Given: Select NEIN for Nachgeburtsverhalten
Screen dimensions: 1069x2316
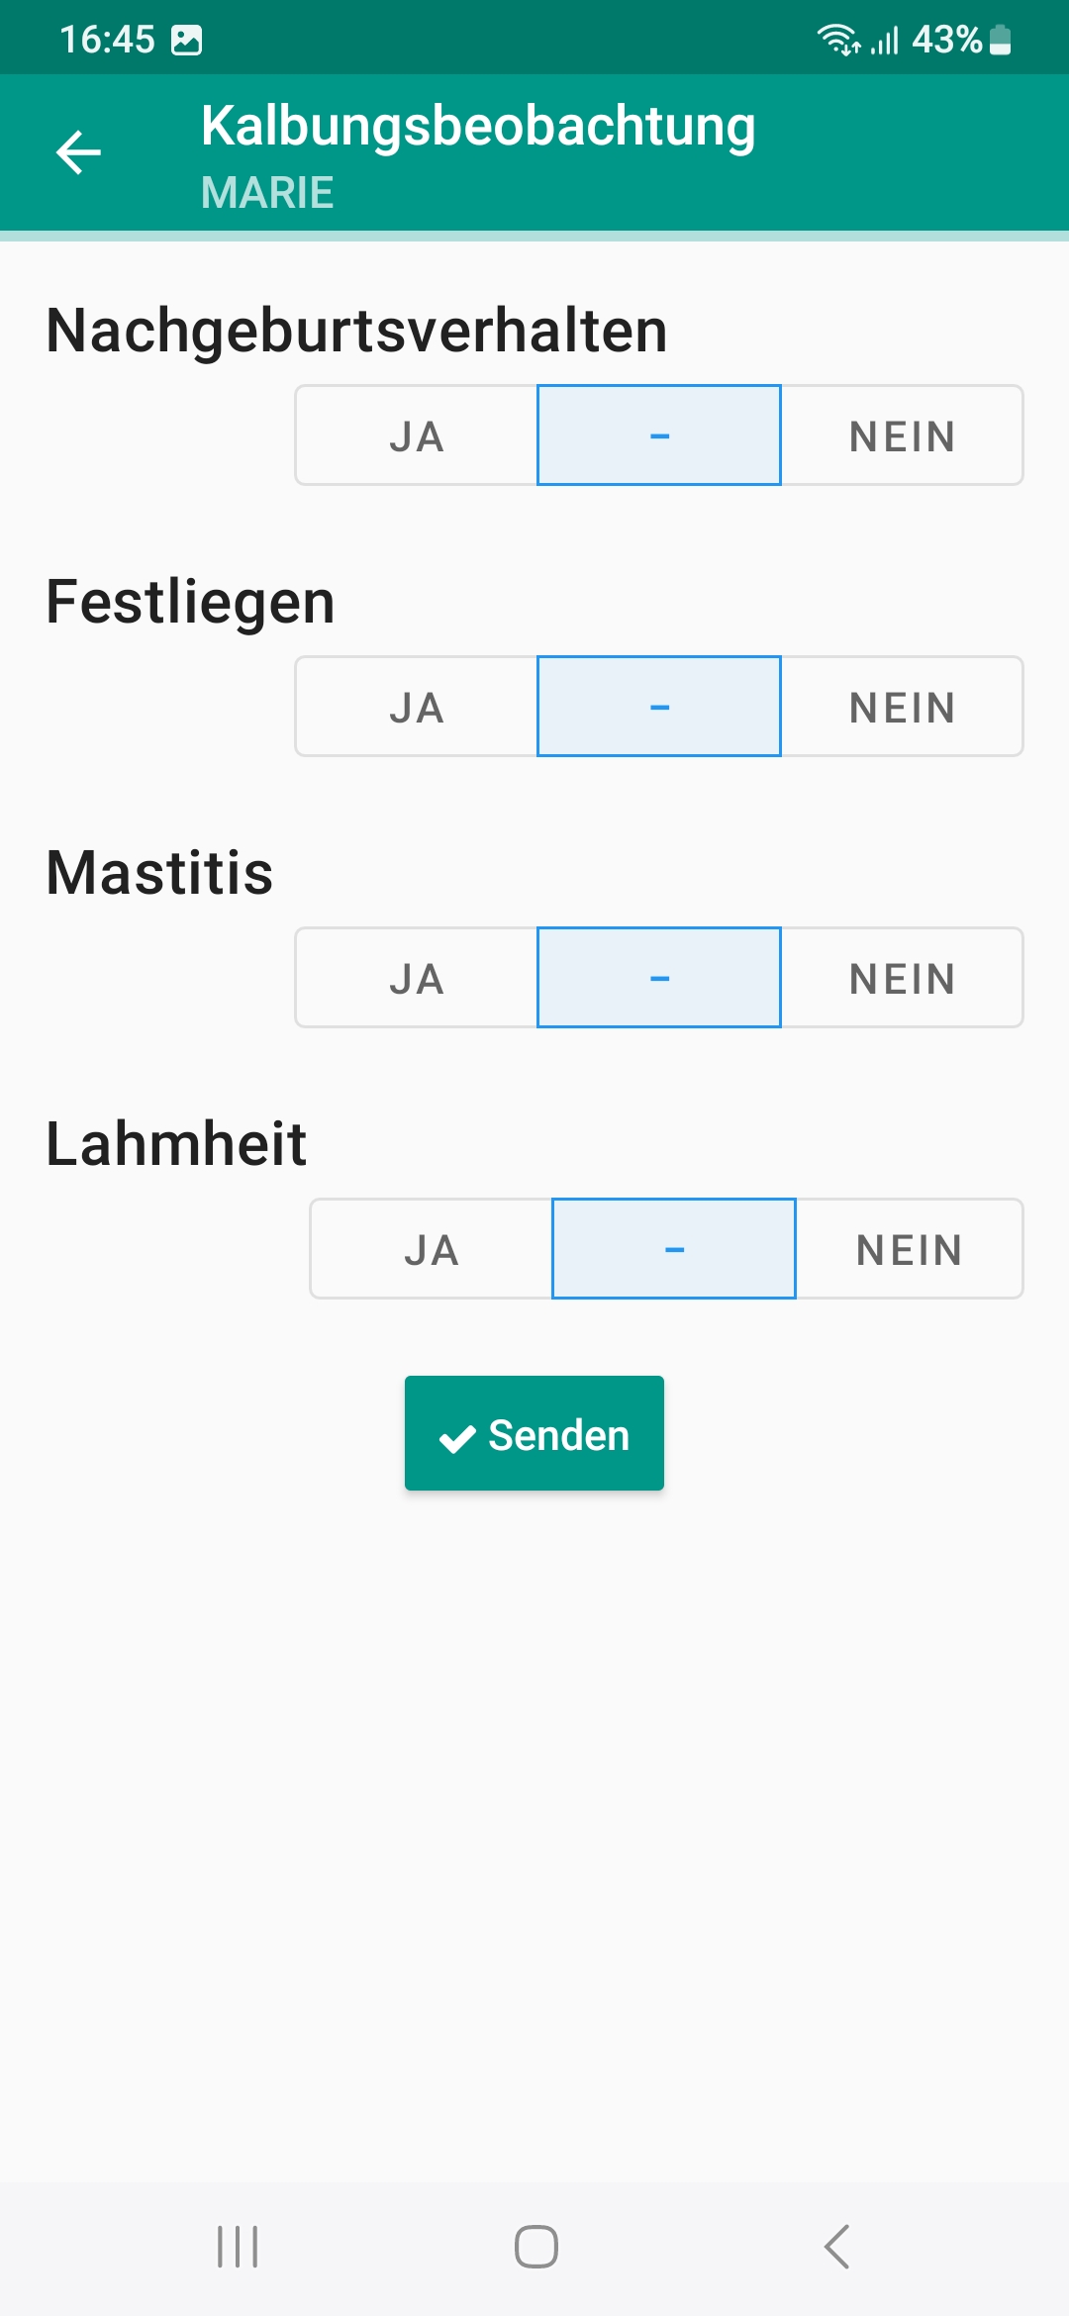Looking at the screenshot, I should click(x=902, y=435).
